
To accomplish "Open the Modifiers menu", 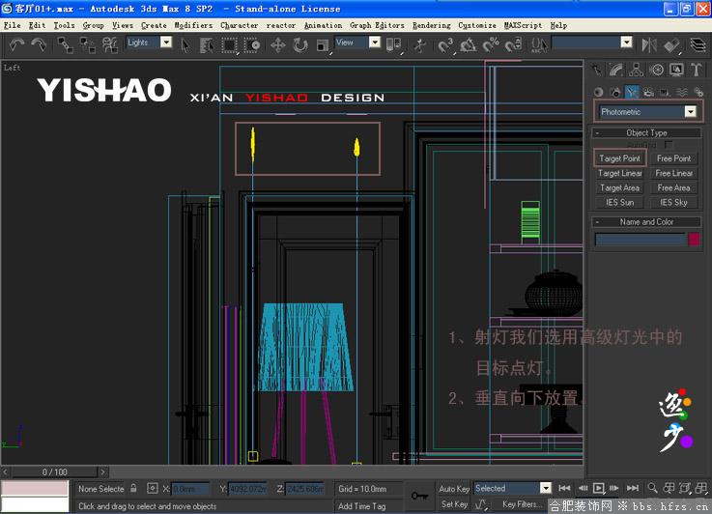I will tap(193, 25).
